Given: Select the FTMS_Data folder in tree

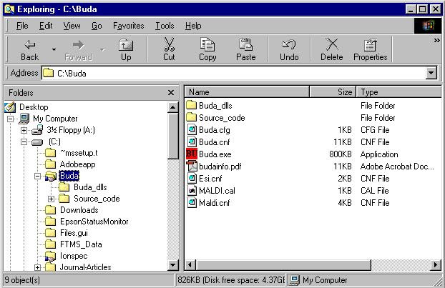Looking at the screenshot, I should (81, 244).
